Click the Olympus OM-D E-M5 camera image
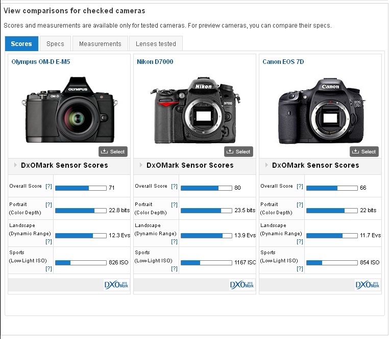This screenshot has width=390, height=339. point(69,109)
